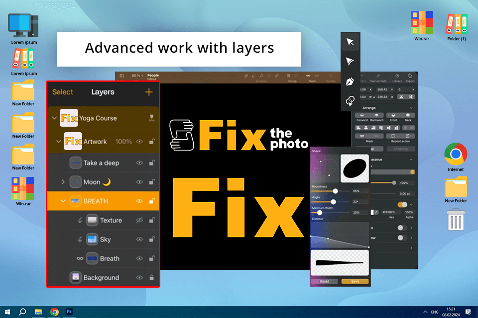Adjust the Angle slider
This screenshot has height=318, width=478.
click(333, 202)
